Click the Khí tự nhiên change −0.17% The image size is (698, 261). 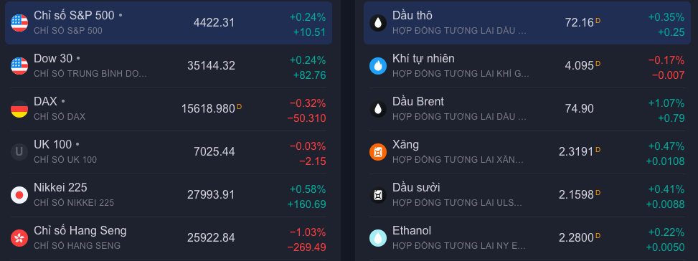pyautogui.click(x=666, y=60)
